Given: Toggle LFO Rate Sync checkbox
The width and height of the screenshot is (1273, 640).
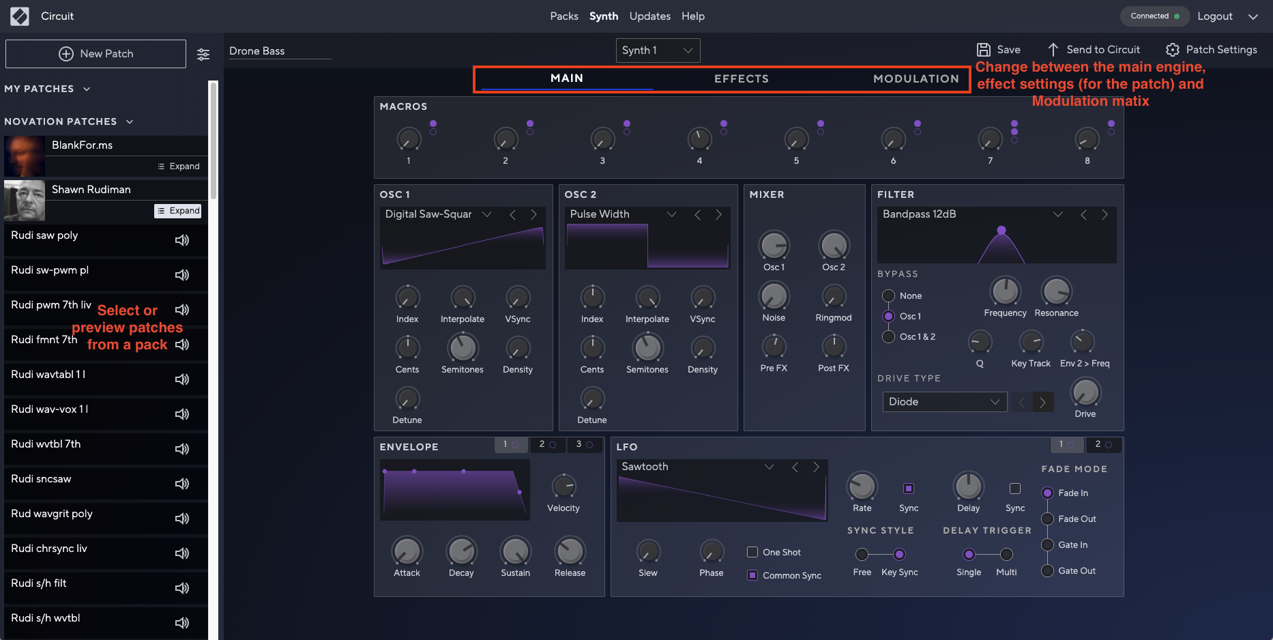Looking at the screenshot, I should pyautogui.click(x=909, y=489).
